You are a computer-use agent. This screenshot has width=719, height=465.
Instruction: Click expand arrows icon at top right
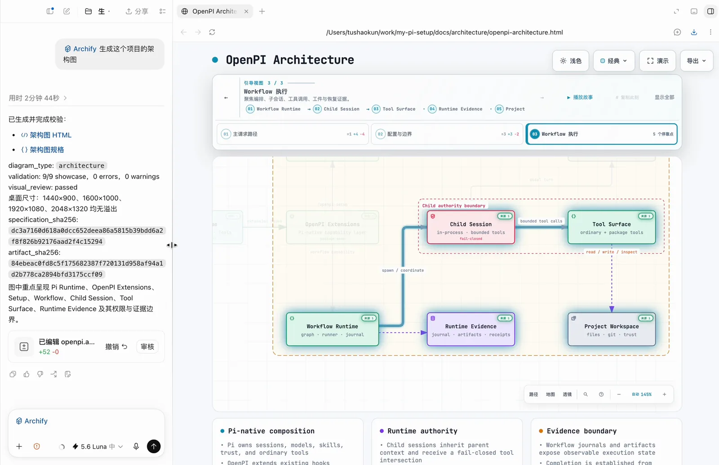pyautogui.click(x=676, y=11)
